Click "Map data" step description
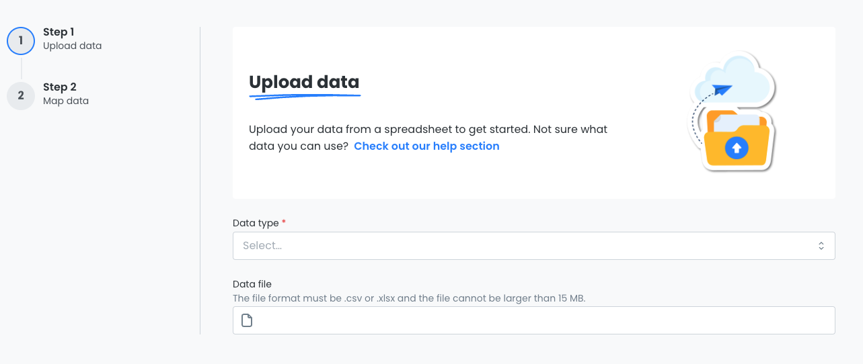This screenshot has height=364, width=863. click(x=66, y=101)
